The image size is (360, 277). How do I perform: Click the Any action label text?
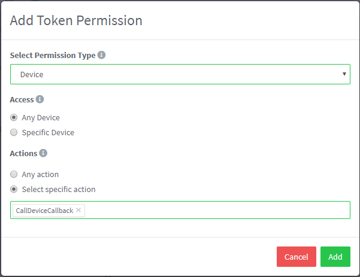coord(40,175)
